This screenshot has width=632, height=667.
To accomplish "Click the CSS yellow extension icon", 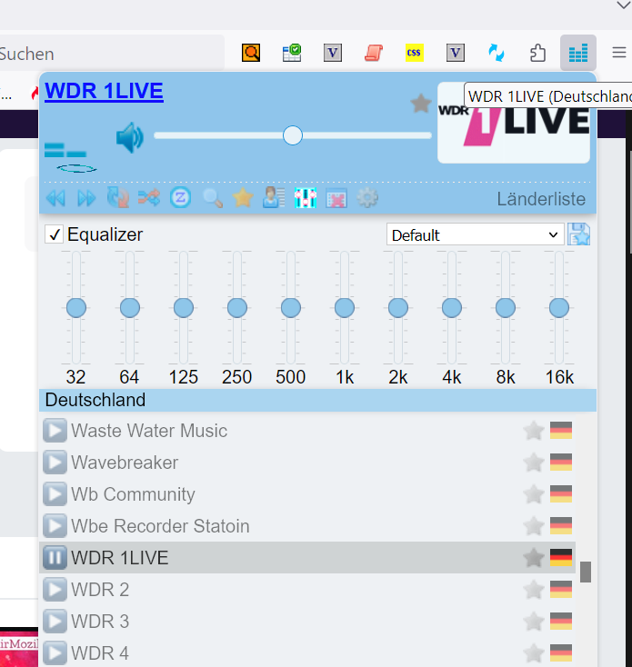I will tap(414, 53).
